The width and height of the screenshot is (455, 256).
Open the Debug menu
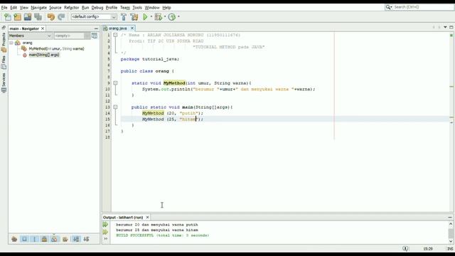[97, 8]
